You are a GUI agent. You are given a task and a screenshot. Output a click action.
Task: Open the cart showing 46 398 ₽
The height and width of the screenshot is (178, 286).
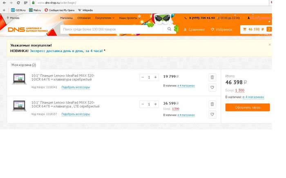[256, 29]
